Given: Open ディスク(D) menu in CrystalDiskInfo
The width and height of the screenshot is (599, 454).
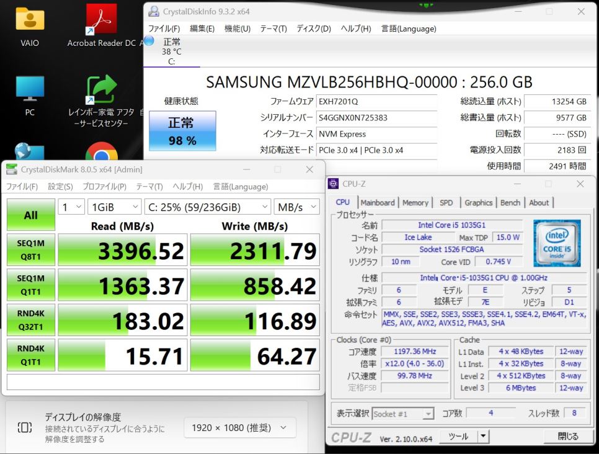Looking at the screenshot, I should (314, 29).
